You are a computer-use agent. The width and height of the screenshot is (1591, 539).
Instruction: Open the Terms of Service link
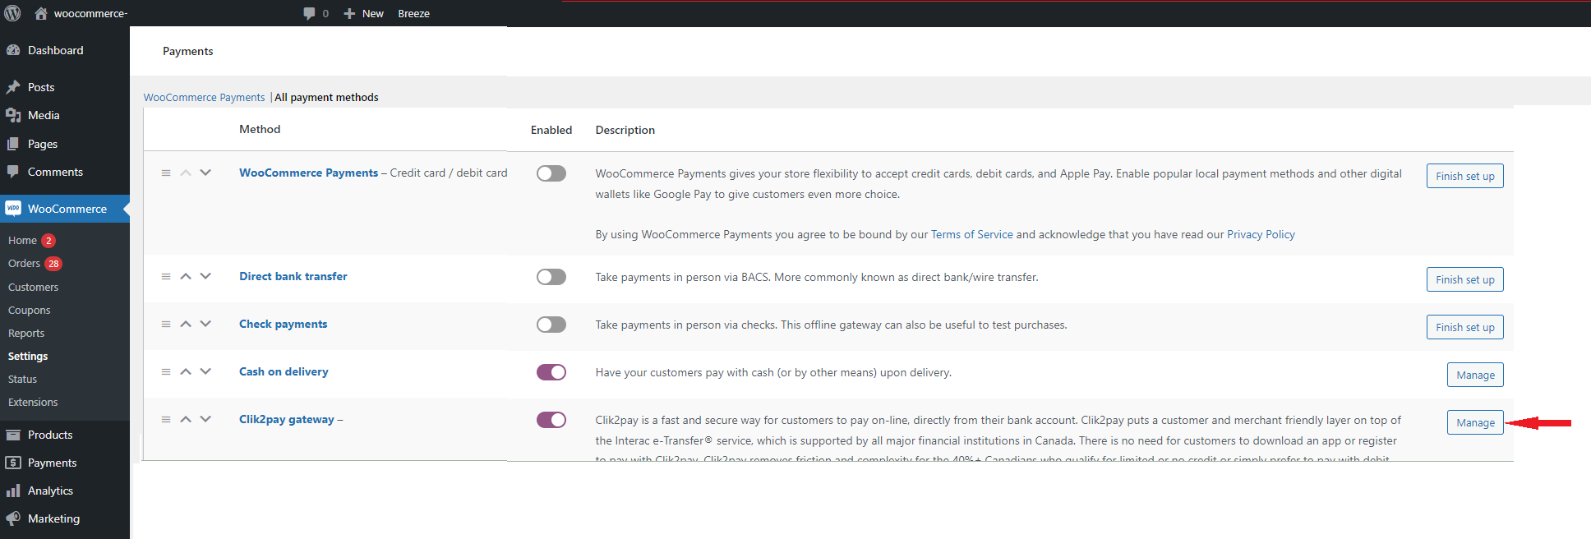(972, 234)
